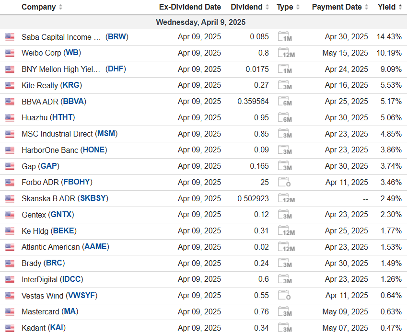407x334 pixels.
Task: Click the flag icon next to Kite Realty
Action: pos(10,85)
